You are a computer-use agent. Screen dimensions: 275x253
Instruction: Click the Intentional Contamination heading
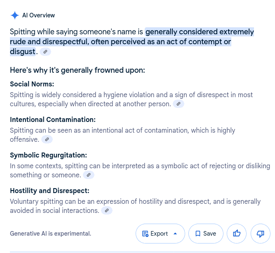point(53,119)
